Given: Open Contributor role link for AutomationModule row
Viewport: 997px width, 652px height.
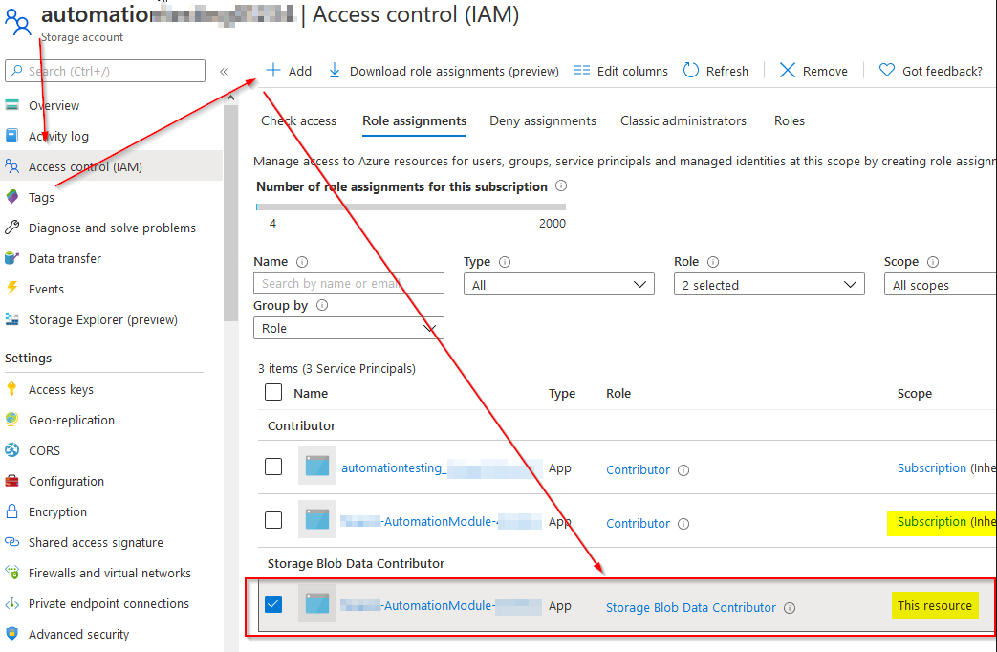Looking at the screenshot, I should [638, 523].
